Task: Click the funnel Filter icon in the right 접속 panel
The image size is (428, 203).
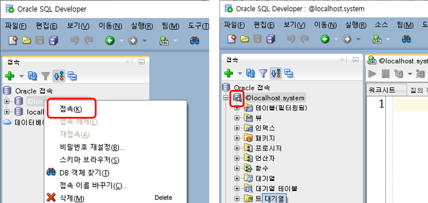Action: click(262, 73)
